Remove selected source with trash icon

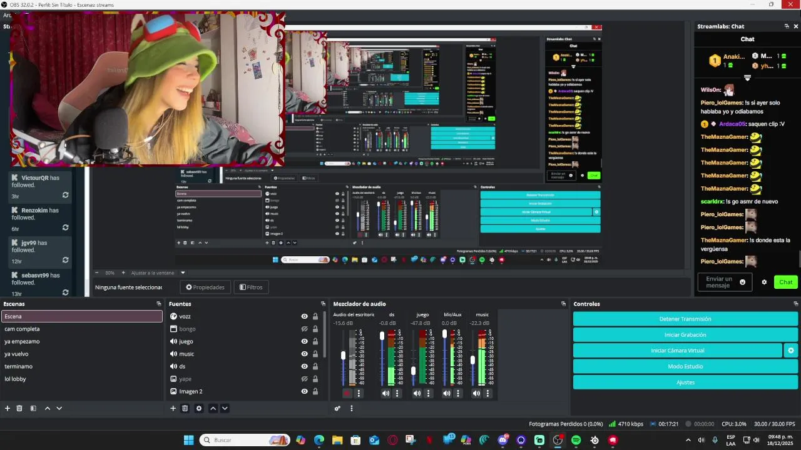(x=185, y=408)
